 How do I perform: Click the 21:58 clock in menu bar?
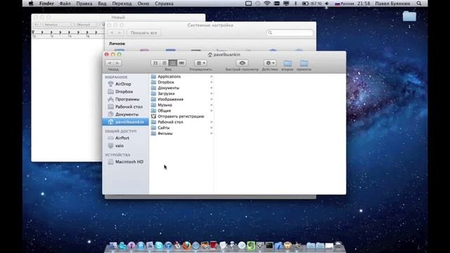coord(364,4)
